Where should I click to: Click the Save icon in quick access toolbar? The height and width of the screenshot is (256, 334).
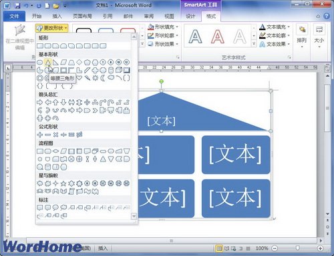17,5
